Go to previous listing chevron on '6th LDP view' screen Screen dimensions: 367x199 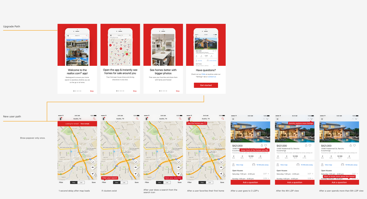352,119
